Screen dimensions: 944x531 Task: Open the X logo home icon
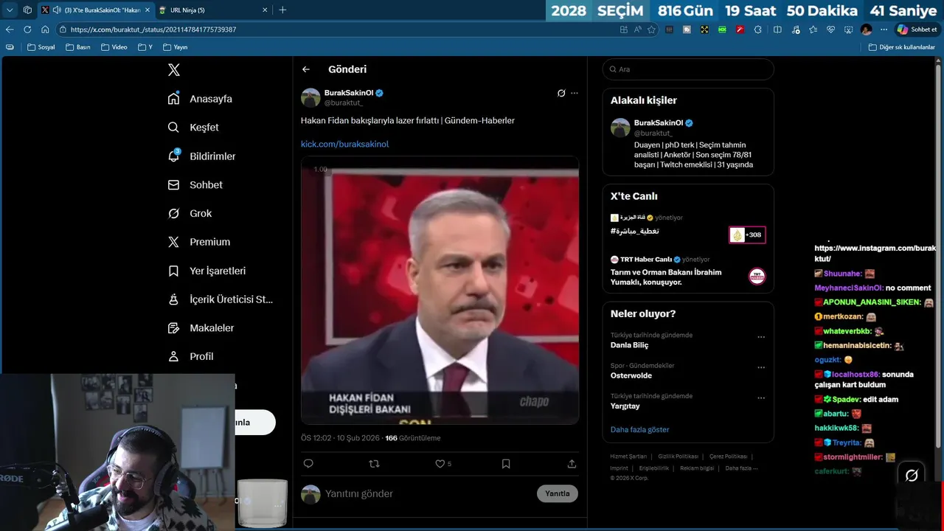pos(174,70)
